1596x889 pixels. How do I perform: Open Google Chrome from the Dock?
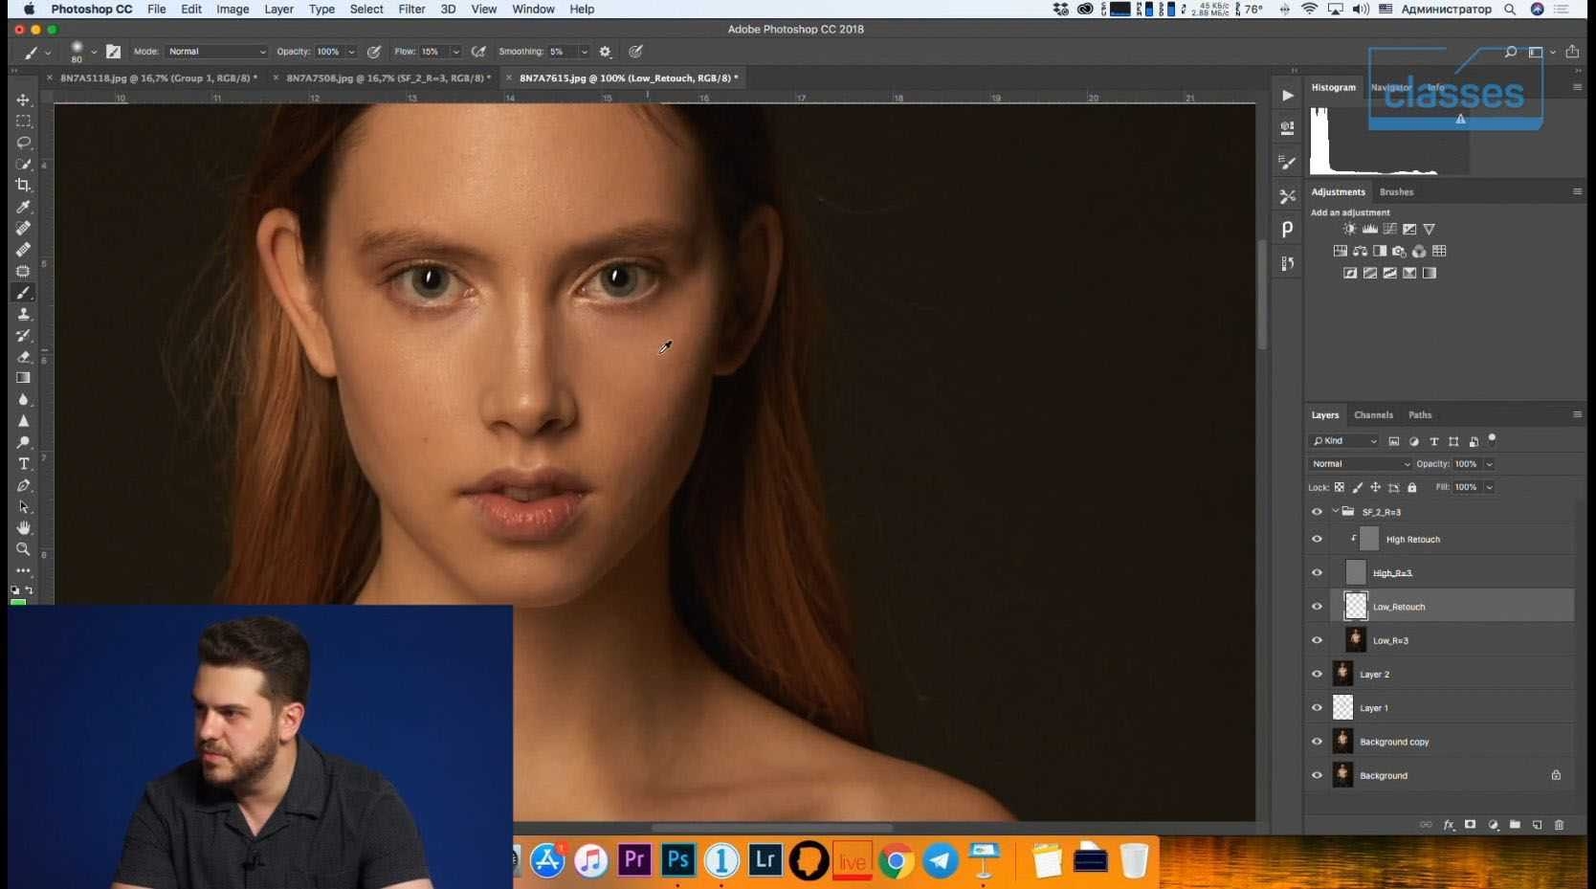tap(896, 861)
